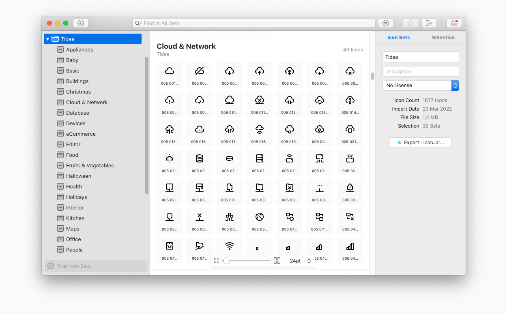
Task: Click the plus button to add a set
Action: [x=80, y=23]
